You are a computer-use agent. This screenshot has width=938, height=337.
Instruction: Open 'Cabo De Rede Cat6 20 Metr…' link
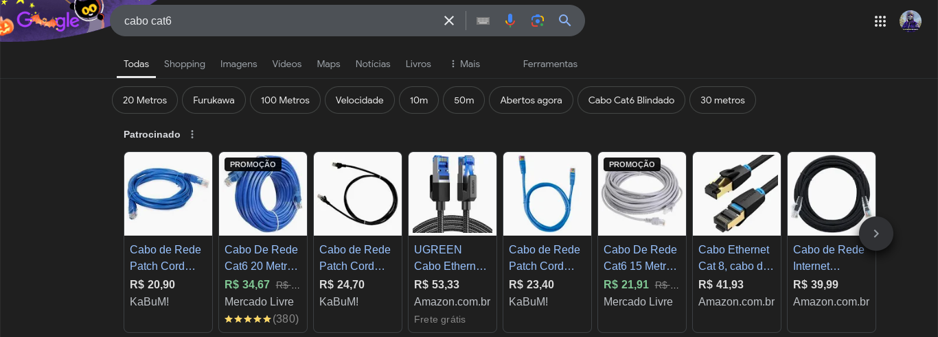262,258
